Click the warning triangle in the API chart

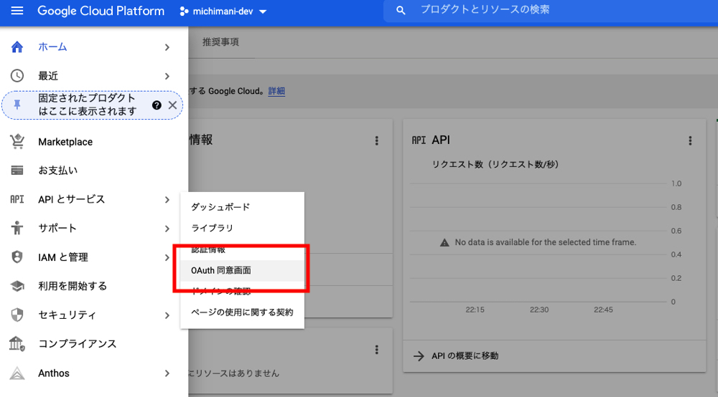pos(444,243)
